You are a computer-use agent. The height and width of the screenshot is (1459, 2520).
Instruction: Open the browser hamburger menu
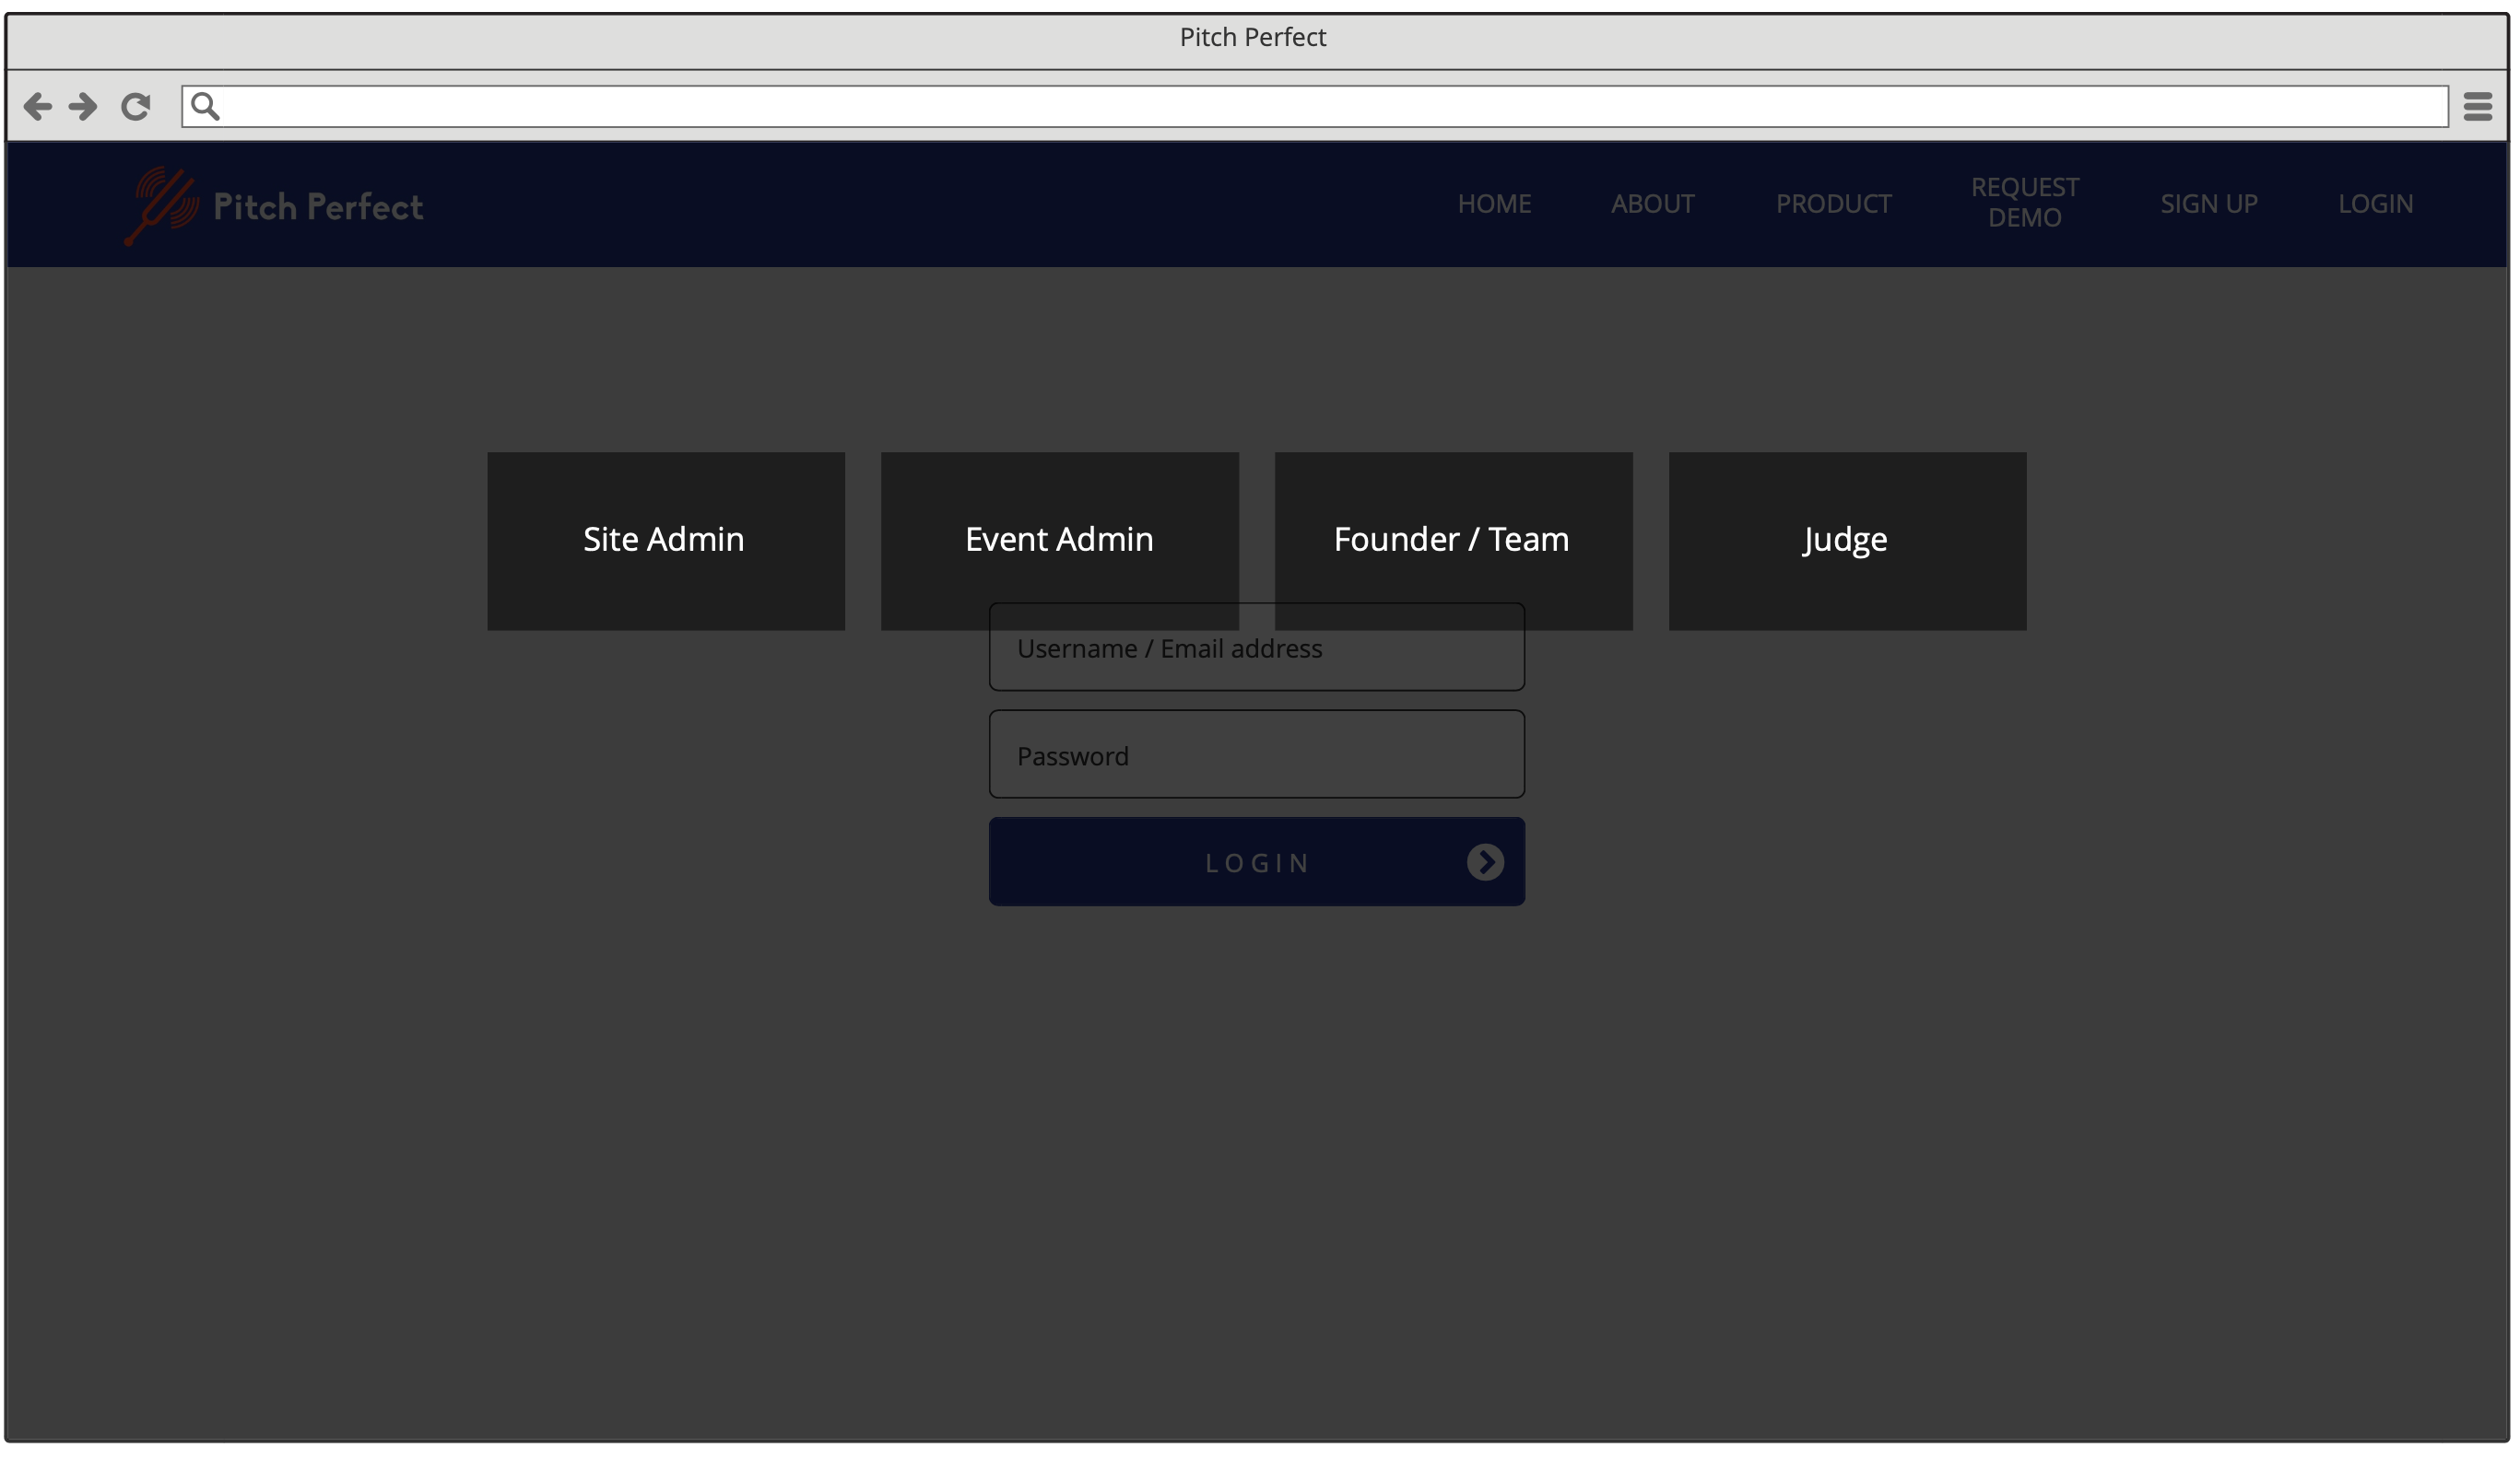coord(2477,106)
